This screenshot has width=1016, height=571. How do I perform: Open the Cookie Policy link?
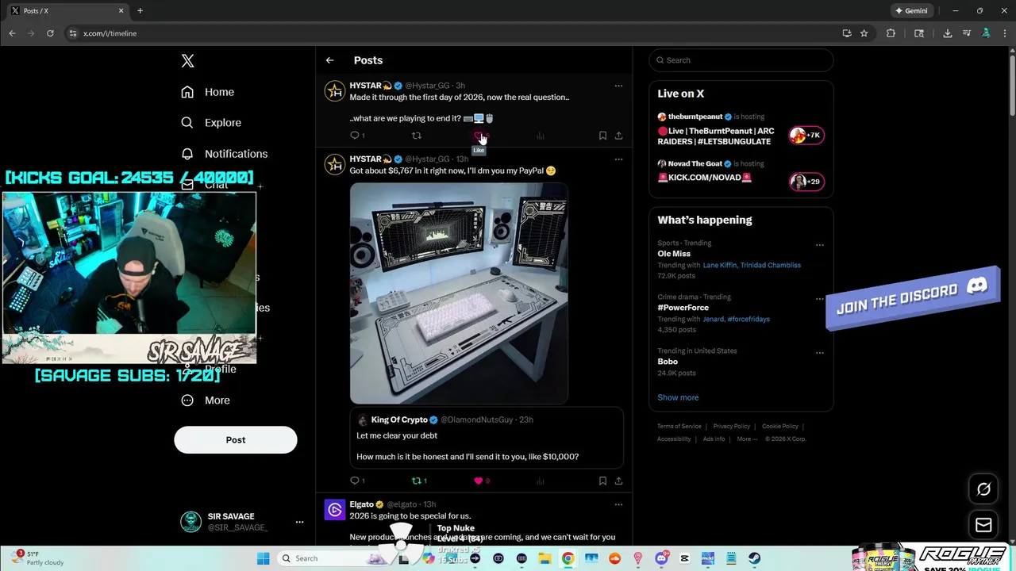click(780, 427)
